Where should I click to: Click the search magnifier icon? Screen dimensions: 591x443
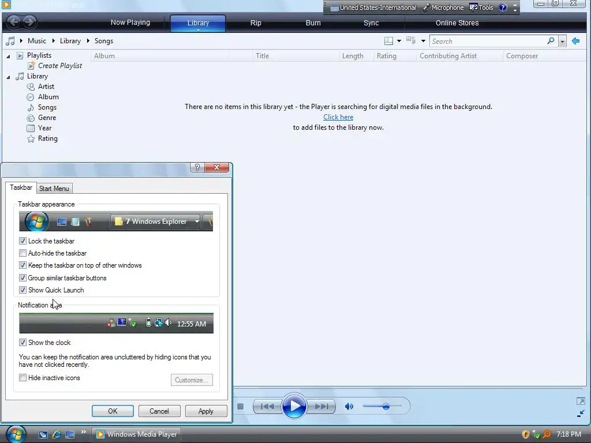(551, 41)
